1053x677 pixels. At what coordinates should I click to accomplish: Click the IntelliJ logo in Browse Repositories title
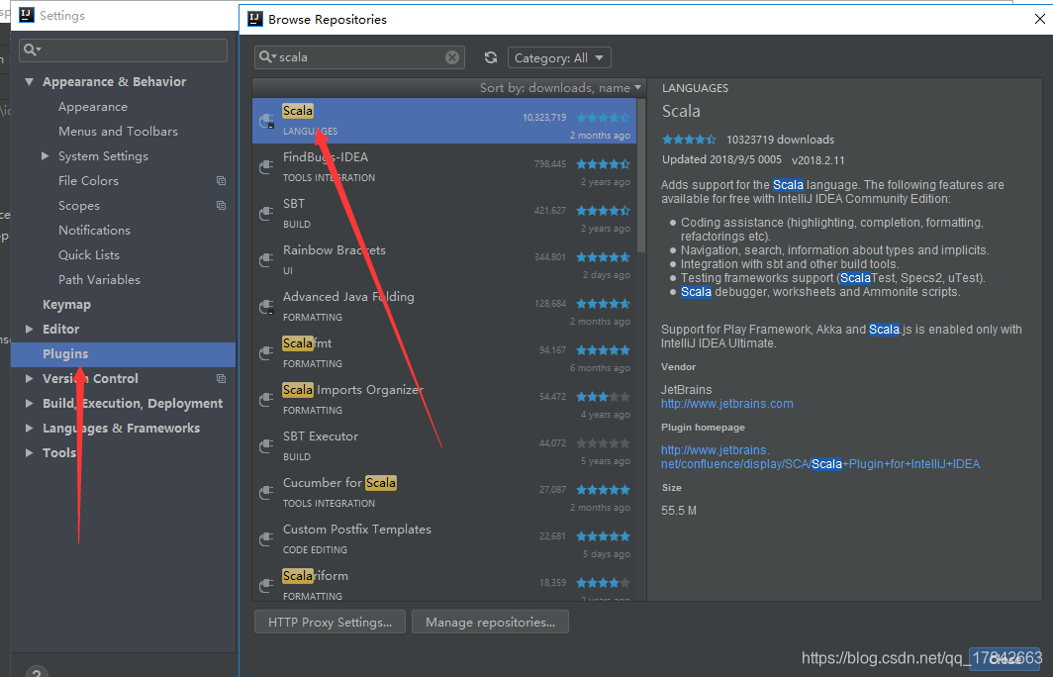pos(255,19)
